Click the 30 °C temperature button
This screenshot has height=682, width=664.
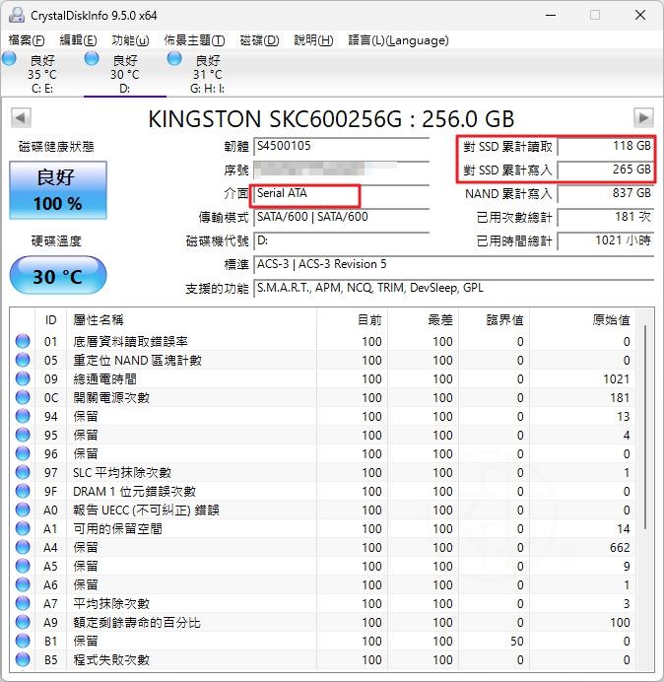tap(58, 276)
